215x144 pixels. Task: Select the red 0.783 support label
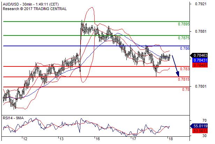point(185,69)
